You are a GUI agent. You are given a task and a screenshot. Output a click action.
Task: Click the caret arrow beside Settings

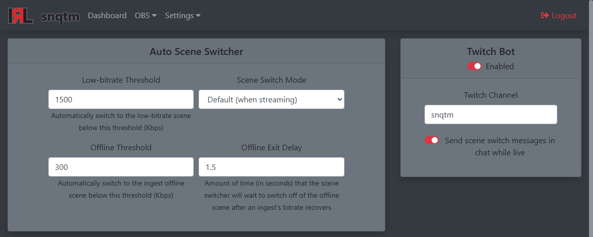(198, 16)
